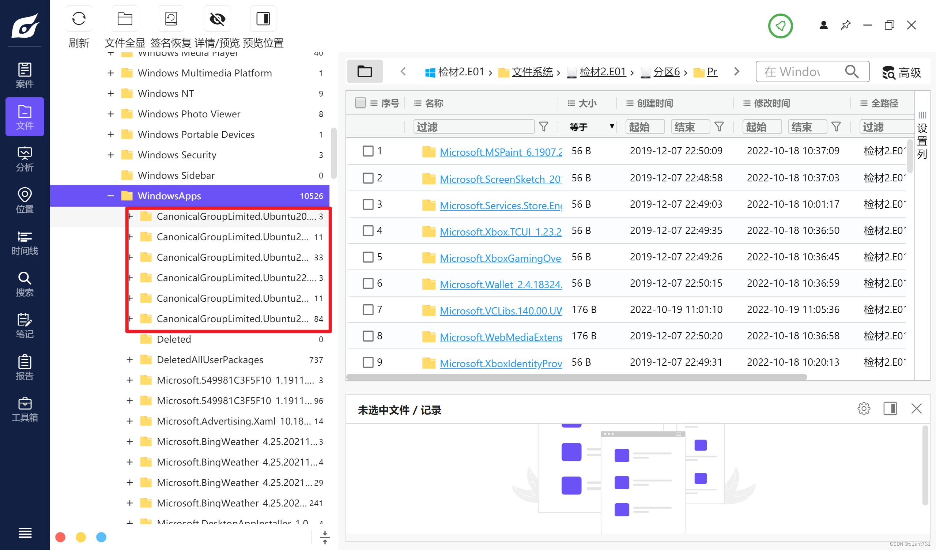Click the 刷新 refresh icon

79,19
